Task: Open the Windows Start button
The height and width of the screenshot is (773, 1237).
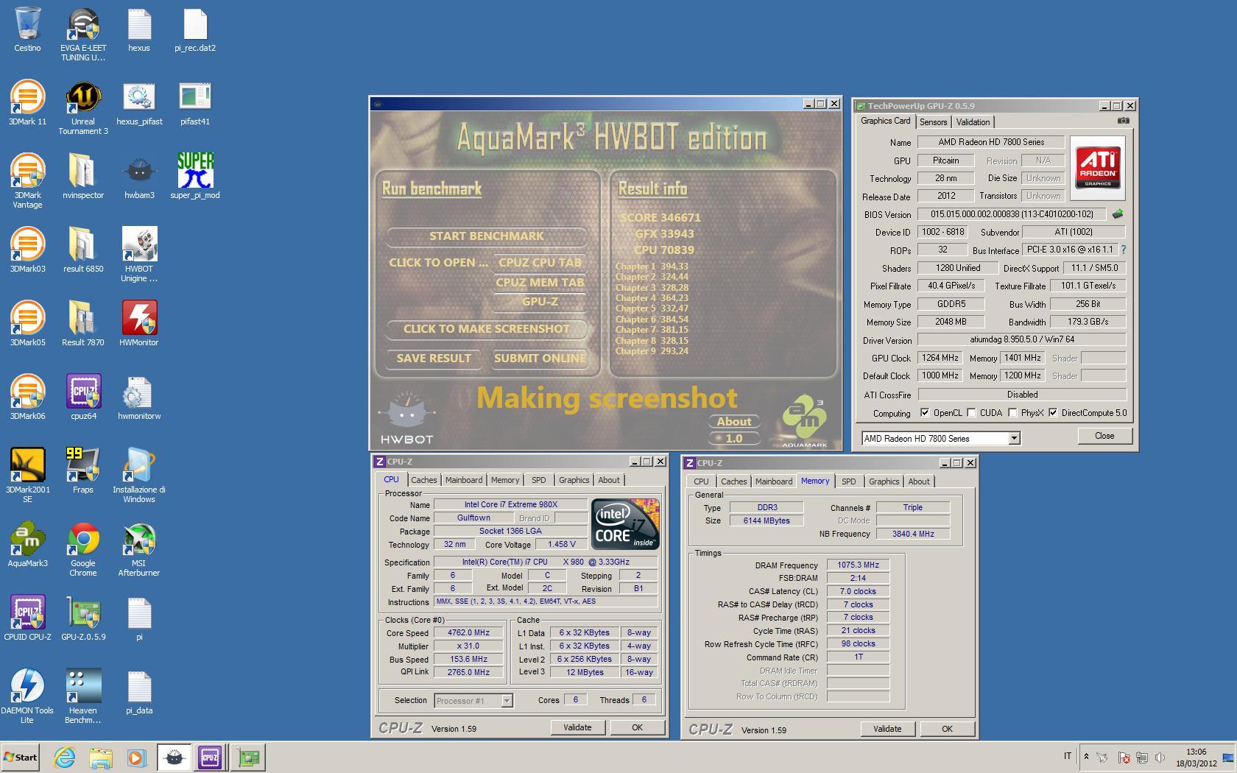Action: point(20,757)
